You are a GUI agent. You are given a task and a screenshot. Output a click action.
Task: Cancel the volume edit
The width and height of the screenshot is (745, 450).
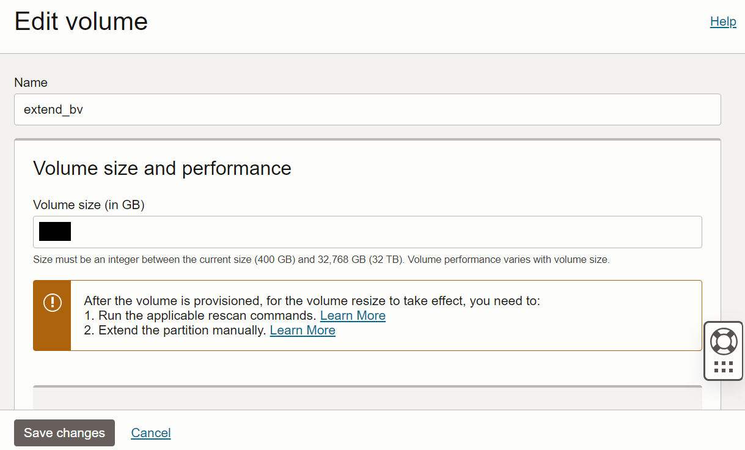[x=151, y=433]
